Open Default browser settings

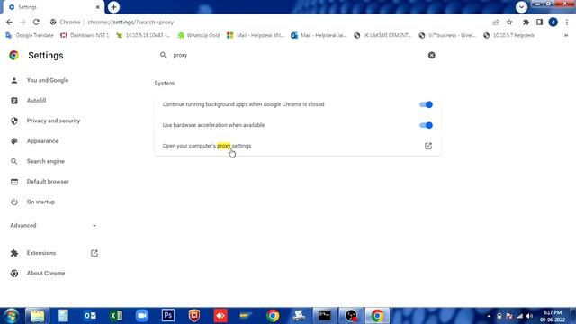point(48,182)
